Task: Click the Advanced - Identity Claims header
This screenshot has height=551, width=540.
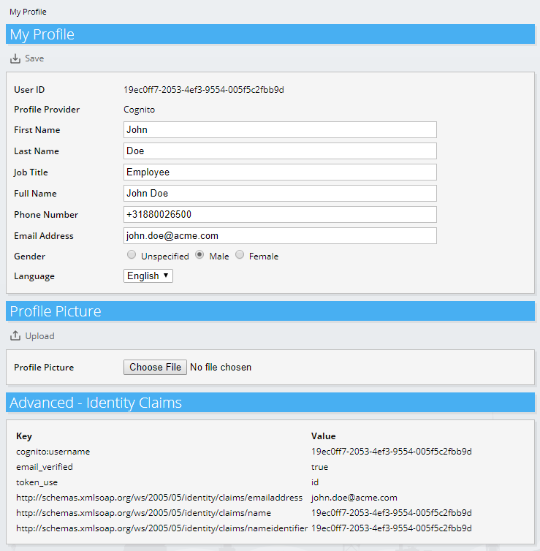Action: coord(270,403)
